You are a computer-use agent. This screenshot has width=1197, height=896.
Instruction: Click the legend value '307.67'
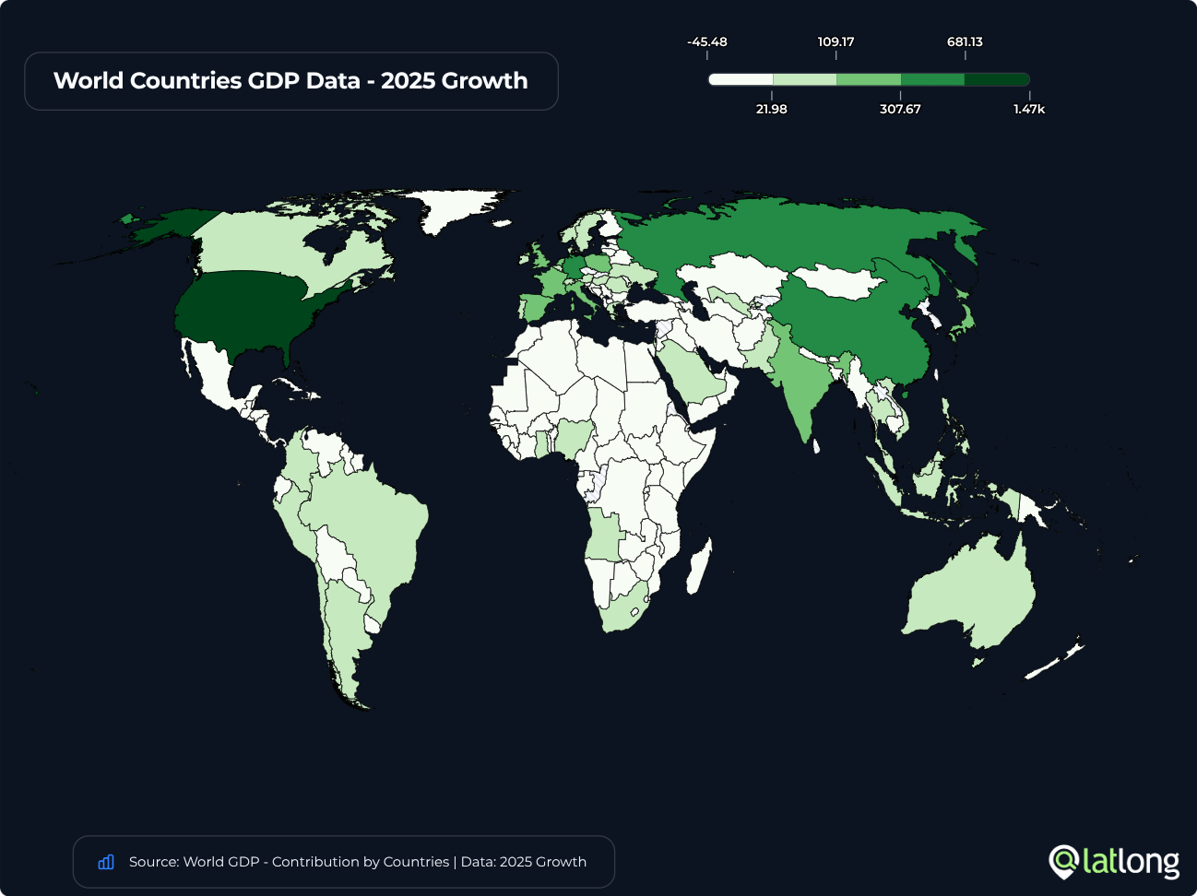pos(900,109)
